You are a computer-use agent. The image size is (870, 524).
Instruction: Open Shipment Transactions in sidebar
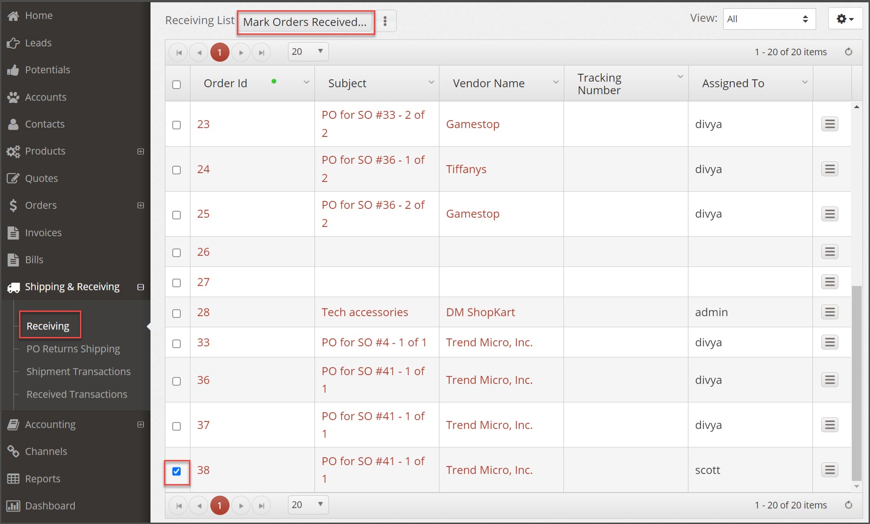pos(78,371)
